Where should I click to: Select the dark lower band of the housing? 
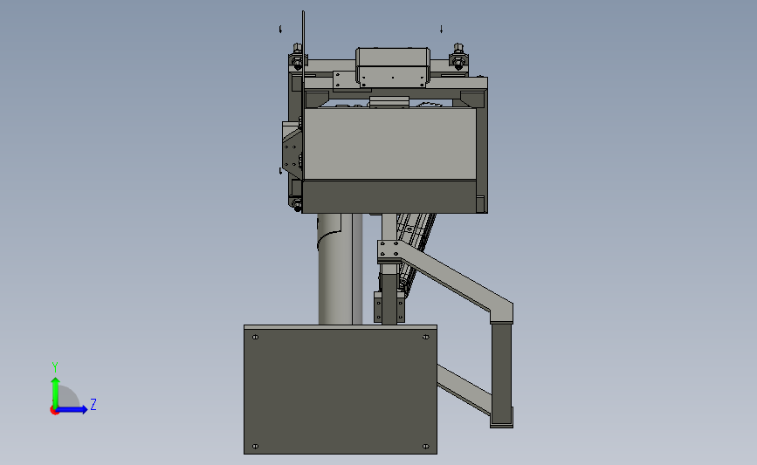389,197
